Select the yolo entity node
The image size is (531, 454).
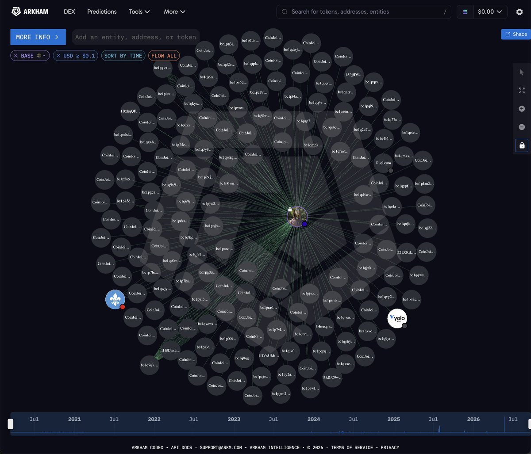tap(397, 318)
